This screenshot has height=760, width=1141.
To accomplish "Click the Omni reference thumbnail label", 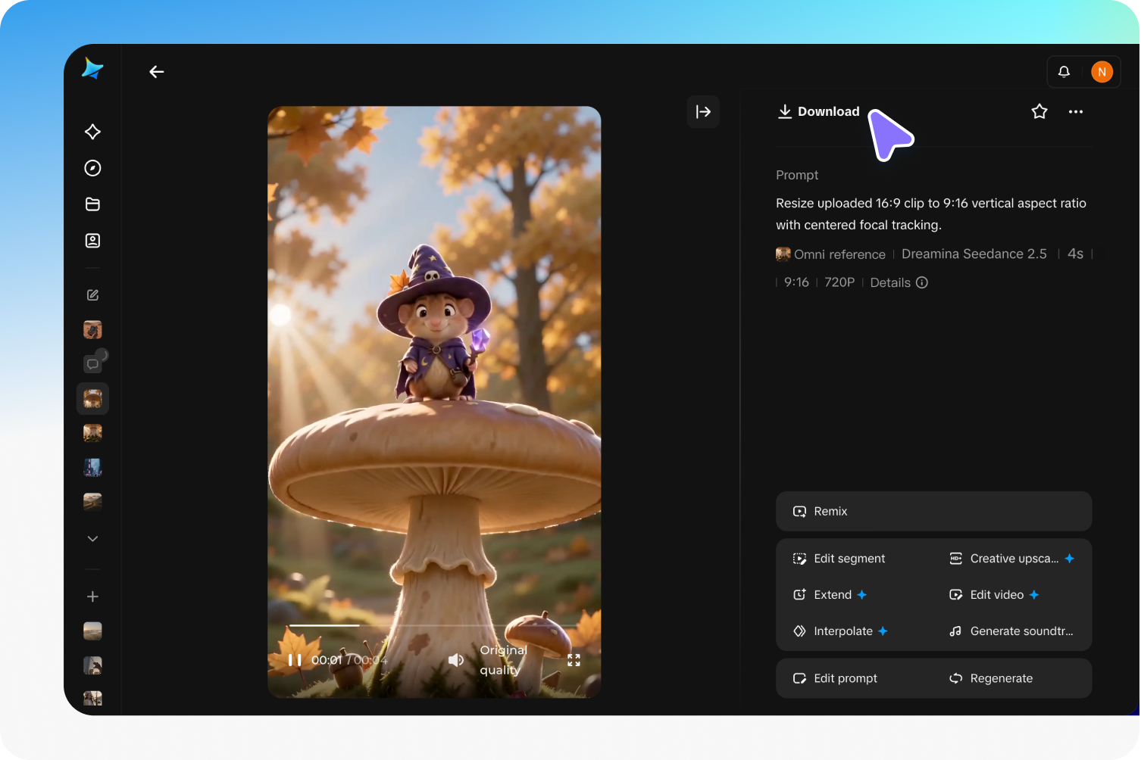I will 831,254.
